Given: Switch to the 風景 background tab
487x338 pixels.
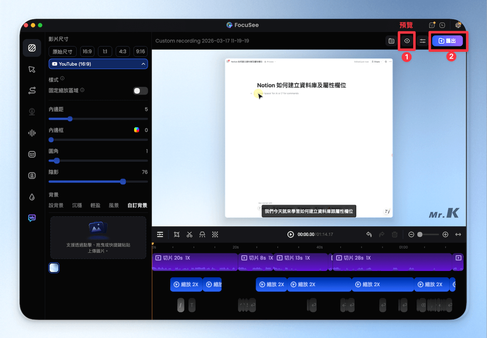Looking at the screenshot, I should pyautogui.click(x=114, y=205).
